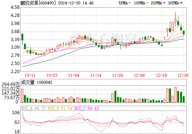Click the 3.68 price axis label
The width and height of the screenshot is (192, 134).
15,32
